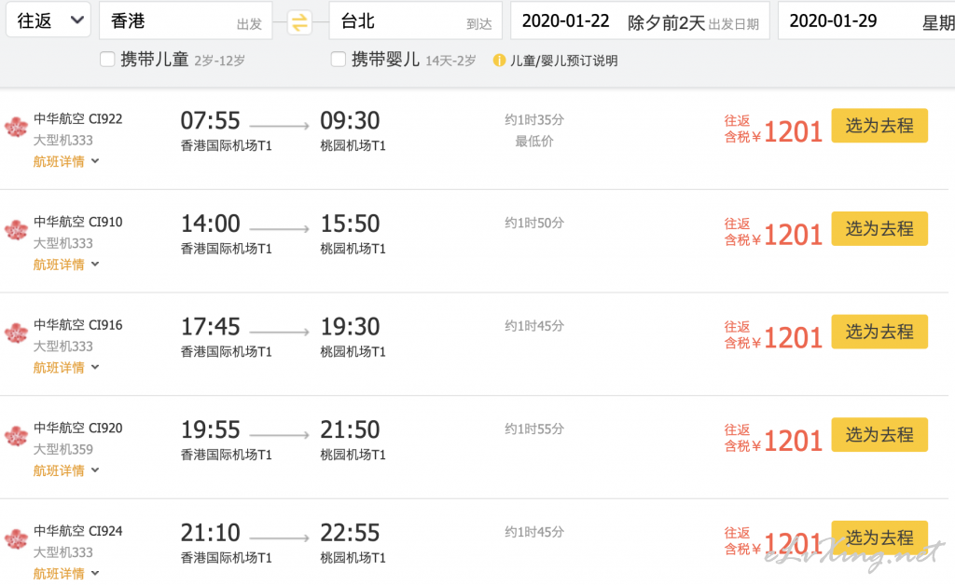The image size is (955, 585).
Task: Open the 2020-01-22 departure date field
Action: point(640,20)
